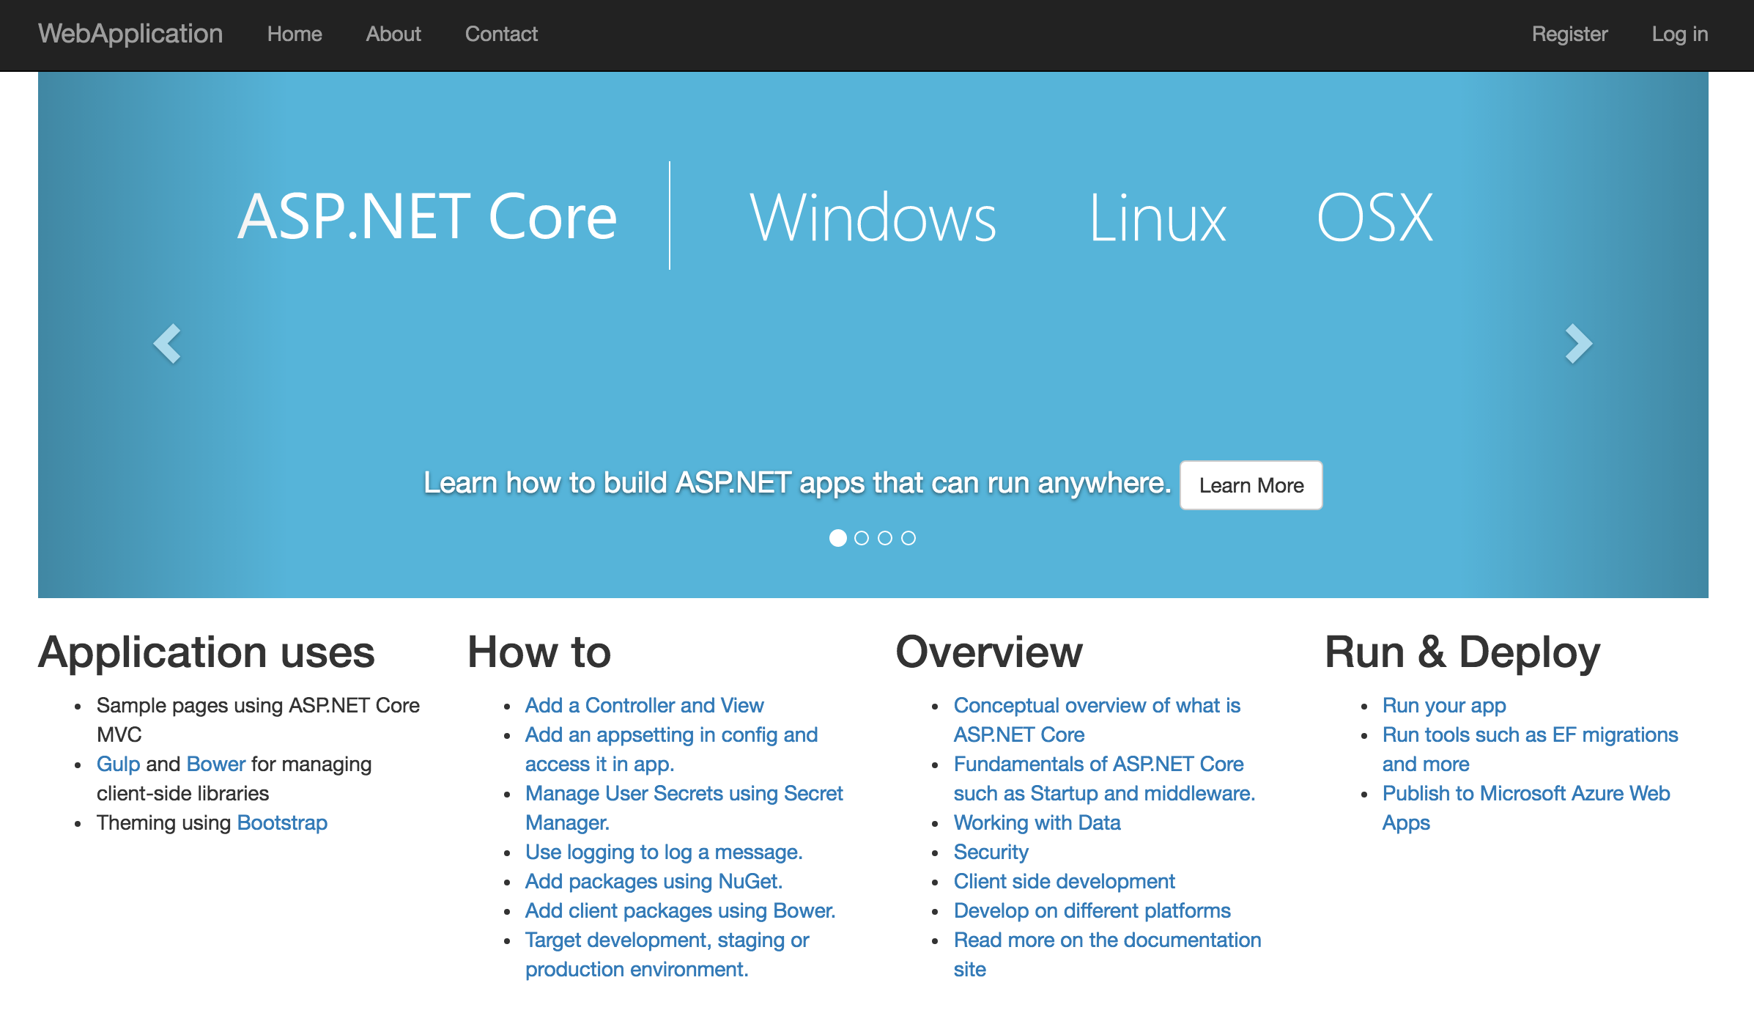Select the third carousel indicator dot
Viewport: 1754px width, 1013px height.
click(x=885, y=538)
